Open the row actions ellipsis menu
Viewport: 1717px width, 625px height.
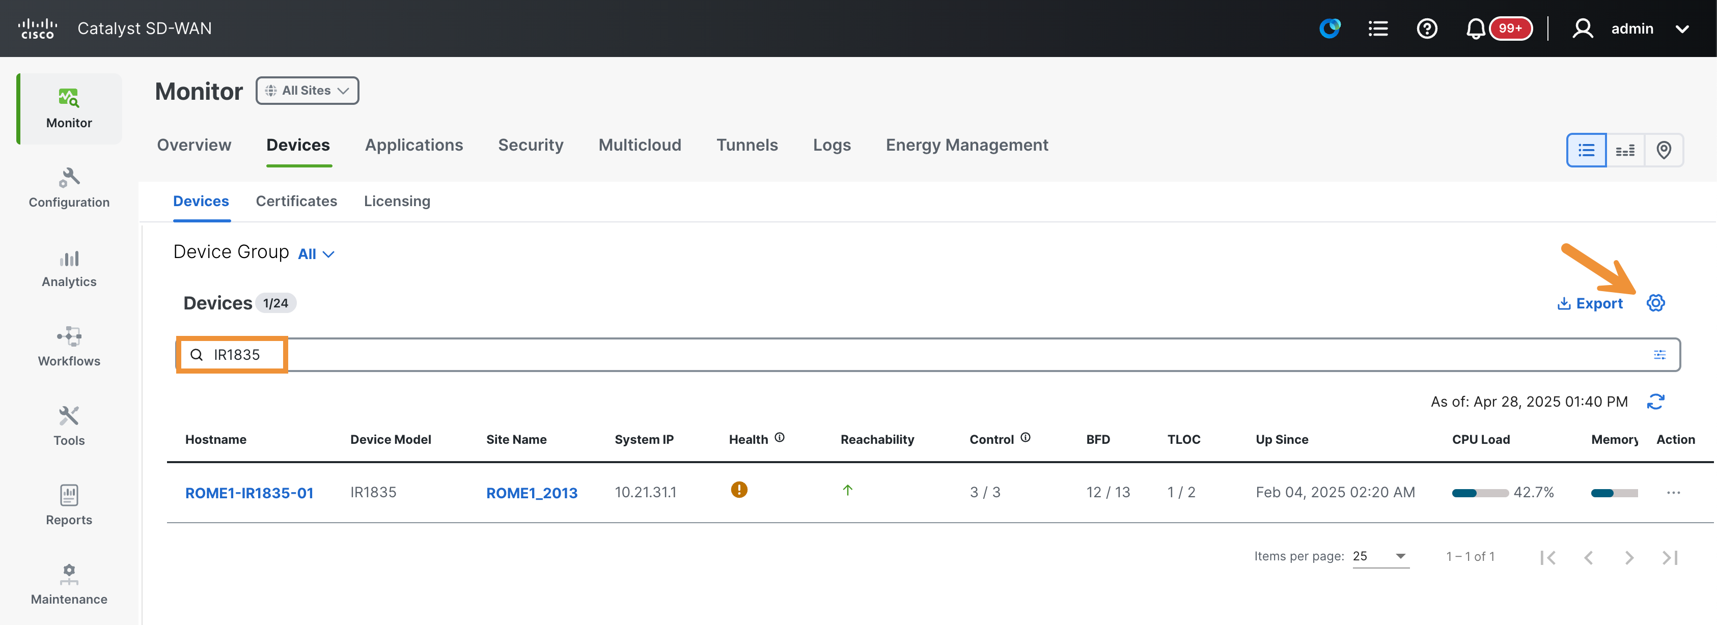(x=1673, y=493)
